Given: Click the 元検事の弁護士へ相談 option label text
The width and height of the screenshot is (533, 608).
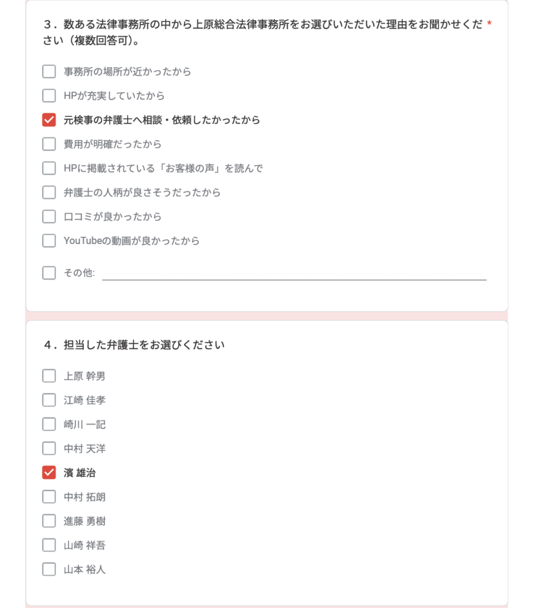Looking at the screenshot, I should 113,120.
